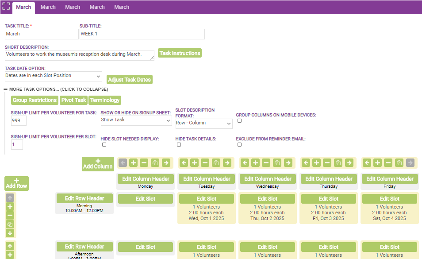Copy the Morning row
Screen dimensions: 422x259
click(10, 224)
